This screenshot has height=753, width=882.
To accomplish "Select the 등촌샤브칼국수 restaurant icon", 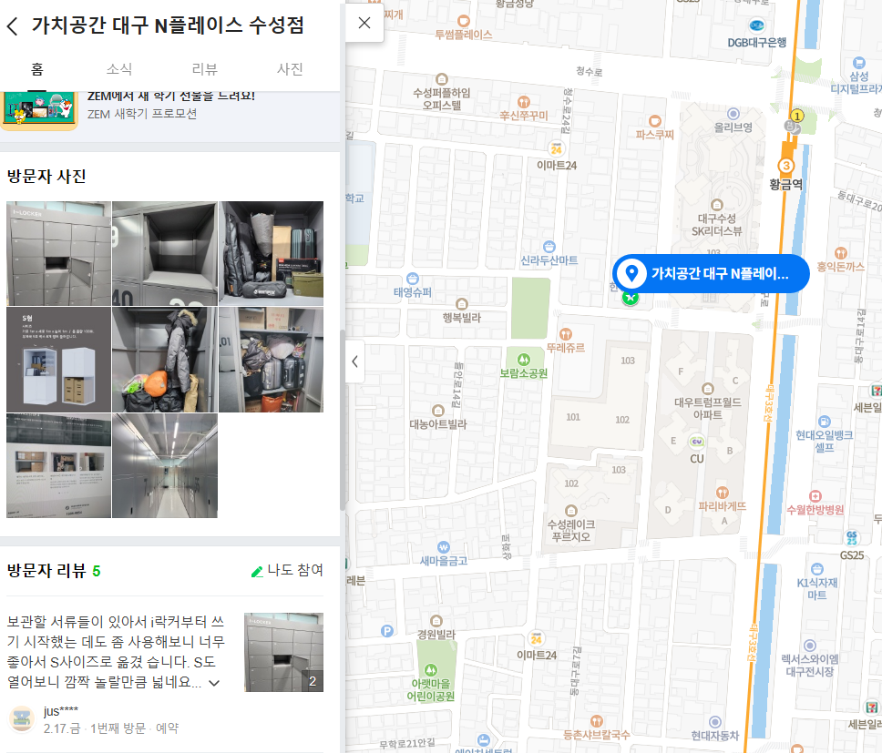I will (x=596, y=721).
